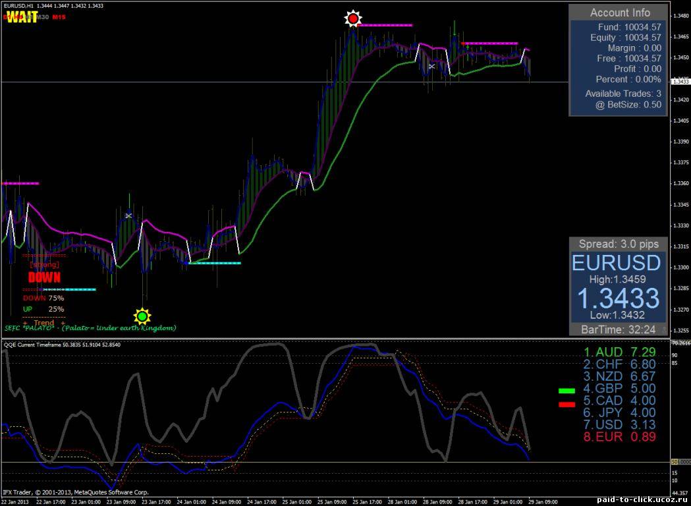Viewport: 691px width, 506px height.
Task: Select the scissors marker near 28 Jan candles
Action: [431, 66]
